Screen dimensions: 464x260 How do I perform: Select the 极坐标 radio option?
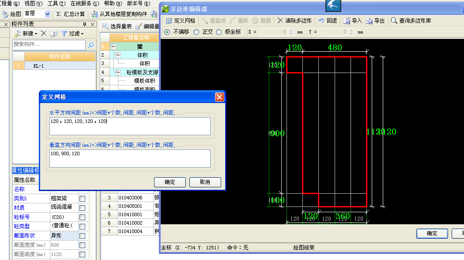[219, 32]
